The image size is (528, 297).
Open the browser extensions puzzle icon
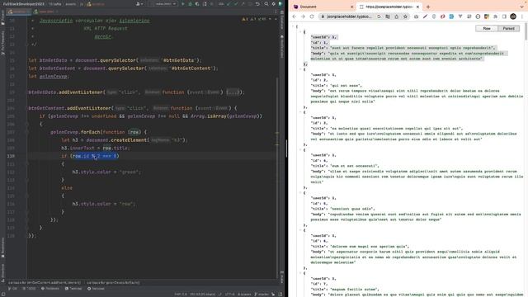click(495, 16)
